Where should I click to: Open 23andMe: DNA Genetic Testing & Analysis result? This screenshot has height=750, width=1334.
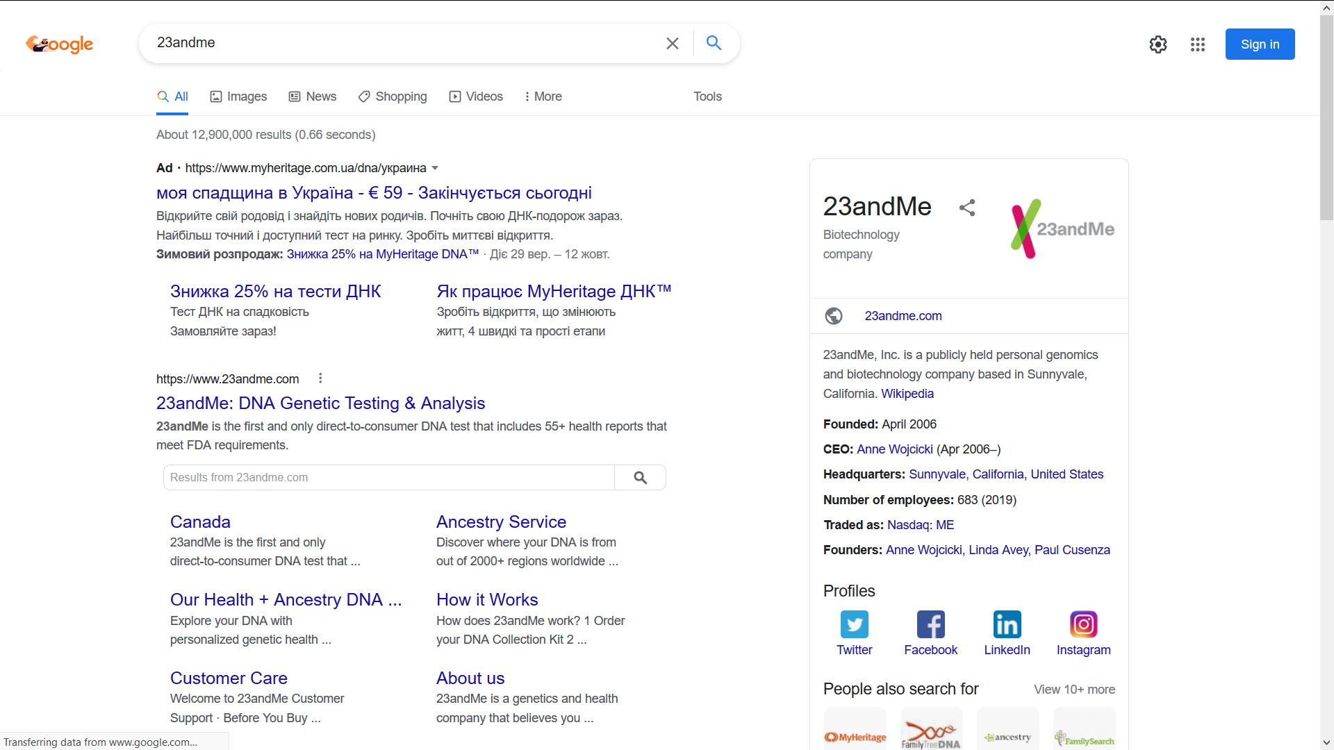click(320, 403)
